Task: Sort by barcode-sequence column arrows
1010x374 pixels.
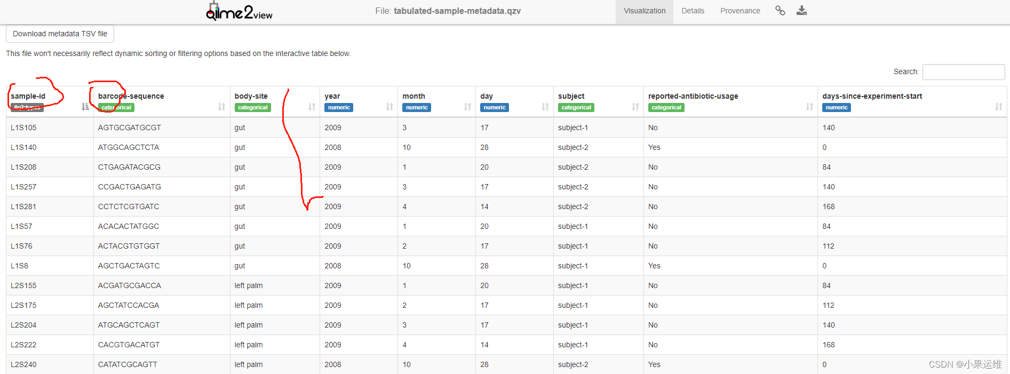Action: 221,107
